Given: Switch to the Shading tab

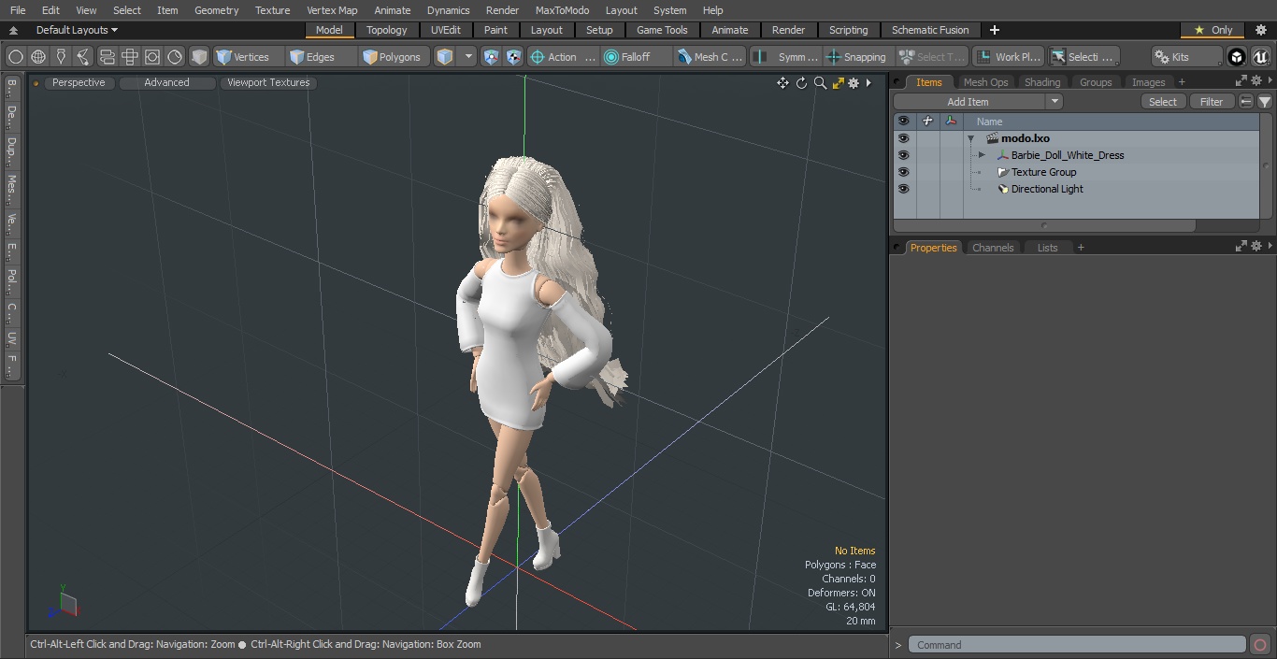Looking at the screenshot, I should tap(1041, 82).
